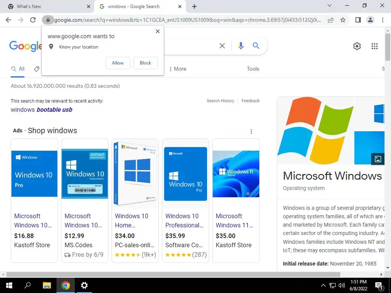This screenshot has height=293, width=391.
Task: Click scroll right arrow on horizontal scrollbar
Action: [381, 274]
